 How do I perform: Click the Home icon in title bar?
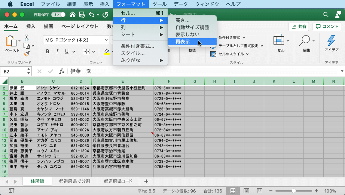[72, 15]
